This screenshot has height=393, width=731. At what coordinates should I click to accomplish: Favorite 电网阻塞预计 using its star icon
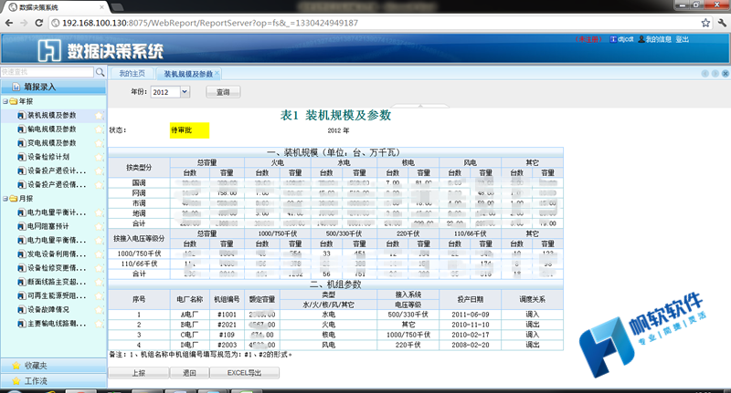point(99,226)
